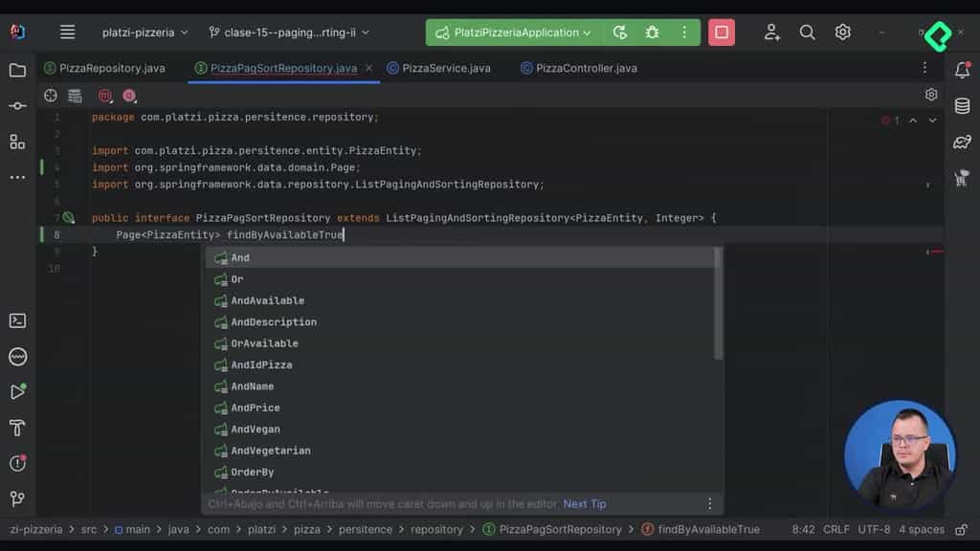Image resolution: width=980 pixels, height=551 pixels.
Task: Open the Notifications bell icon
Action: tap(961, 68)
